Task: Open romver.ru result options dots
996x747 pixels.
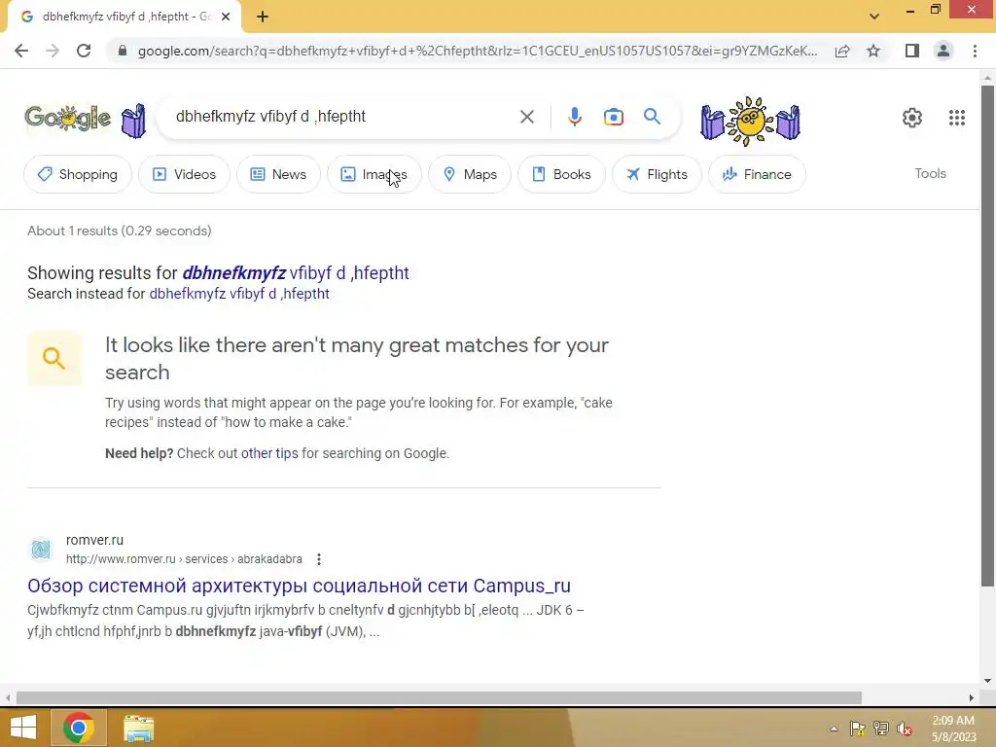Action: pyautogui.click(x=319, y=559)
